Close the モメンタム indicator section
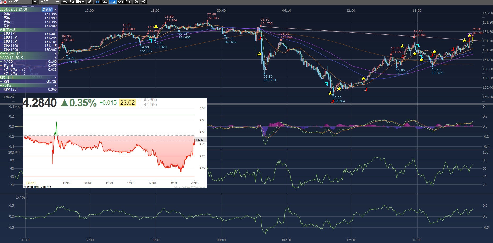 56,85
